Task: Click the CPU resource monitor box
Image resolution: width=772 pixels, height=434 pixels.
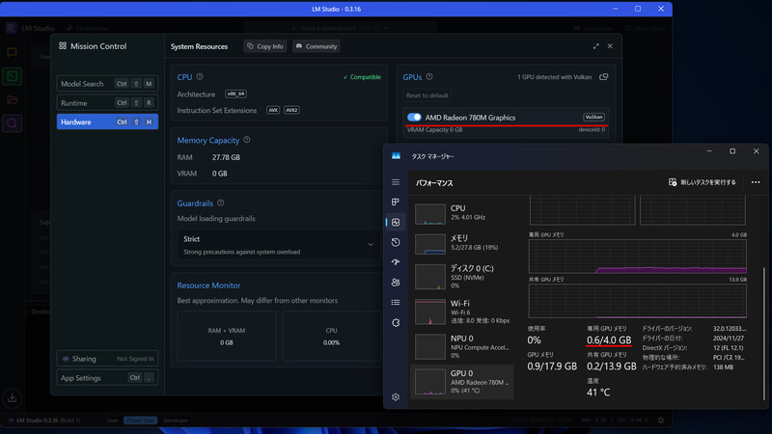Action: [331, 336]
